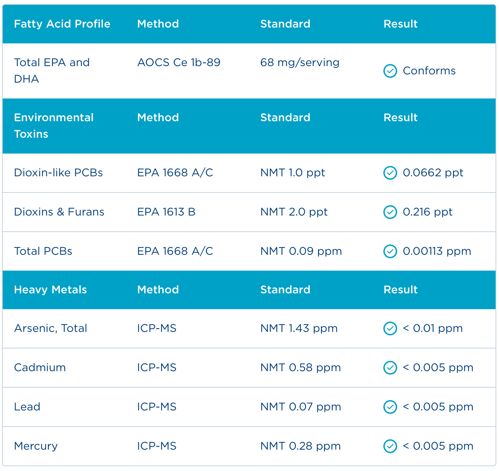This screenshot has height=471, width=499.
Task: Click ICP-MS in the Arsenic row
Action: (x=157, y=328)
